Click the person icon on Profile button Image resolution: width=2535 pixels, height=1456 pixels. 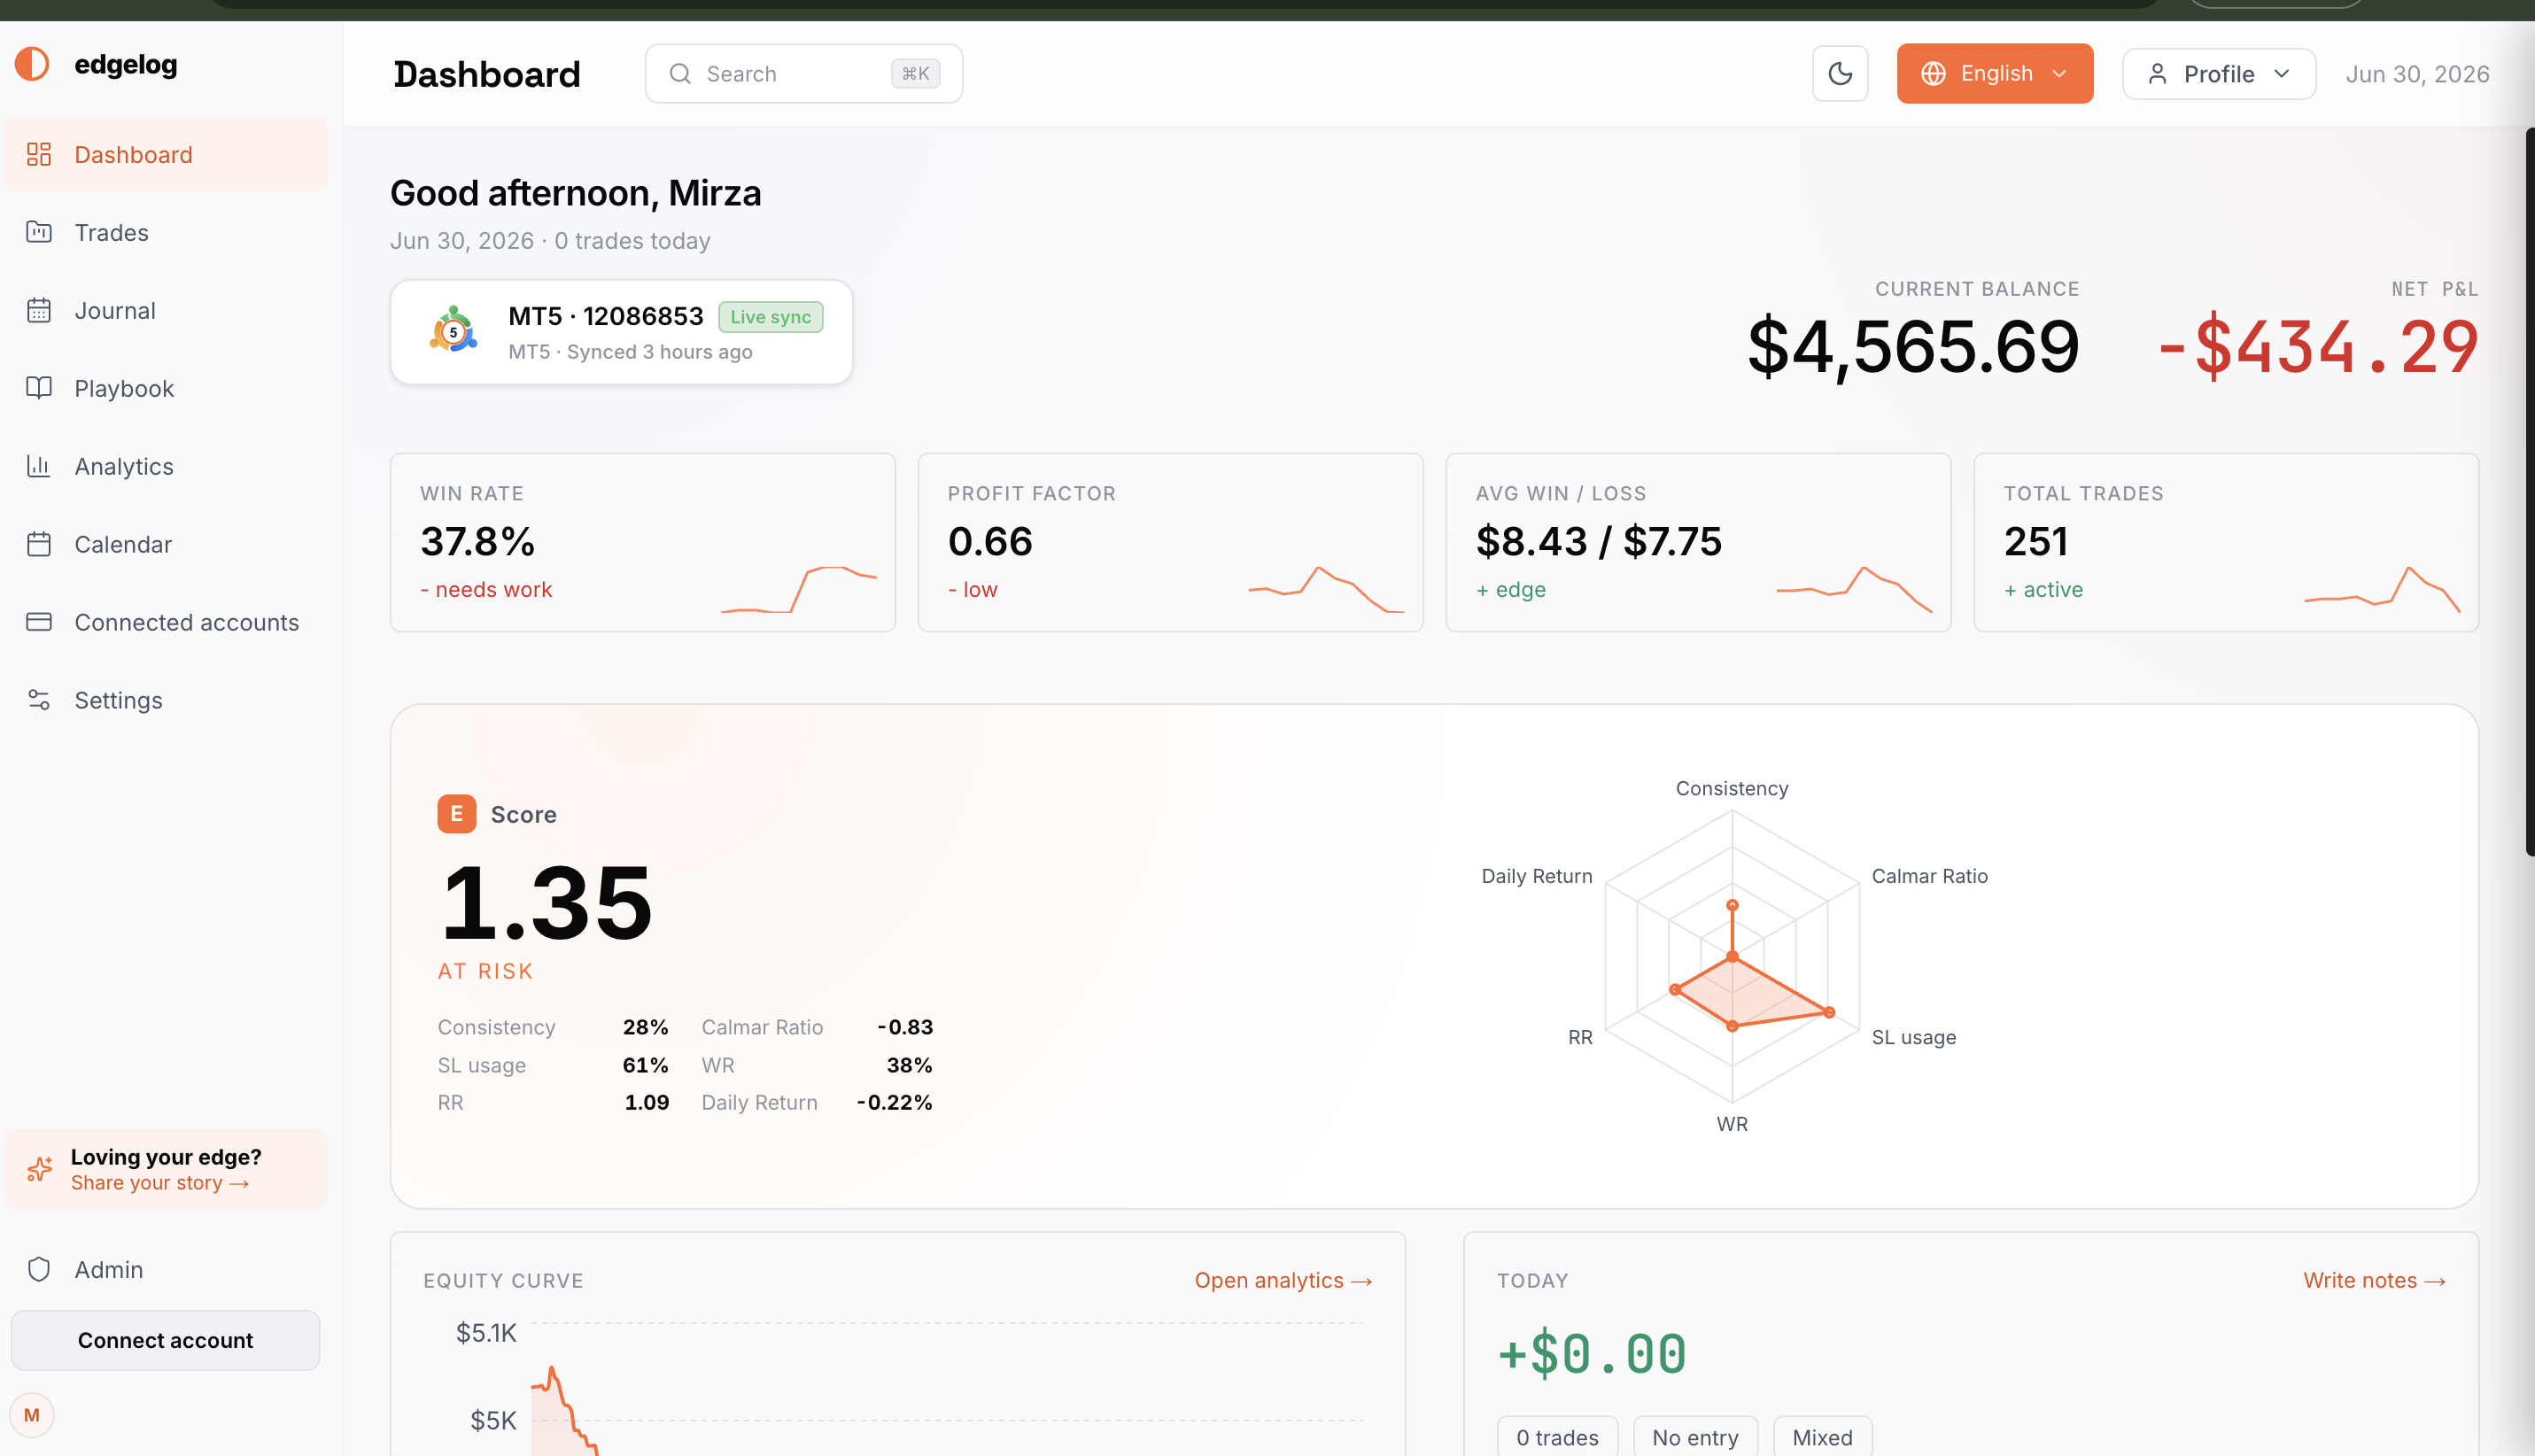2157,74
